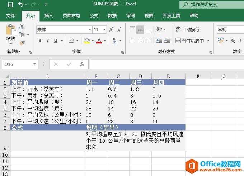
Task: Click the Bottom Align icon
Action: pyautogui.click(x=148, y=30)
